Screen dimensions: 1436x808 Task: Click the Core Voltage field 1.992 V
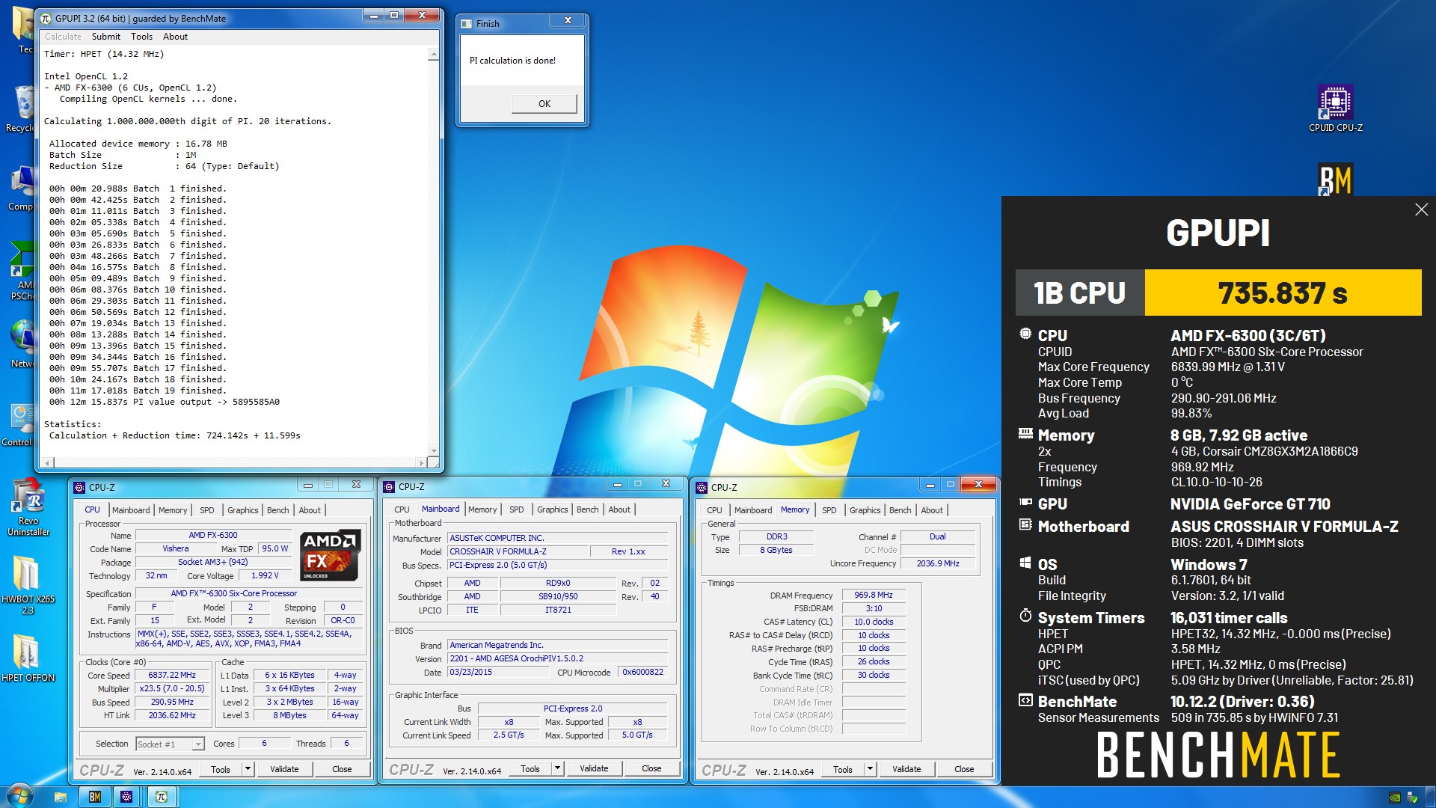[x=265, y=576]
